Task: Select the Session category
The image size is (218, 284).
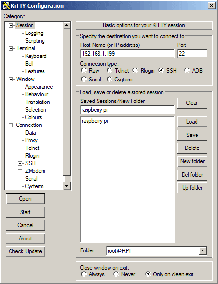Action: click(25, 25)
